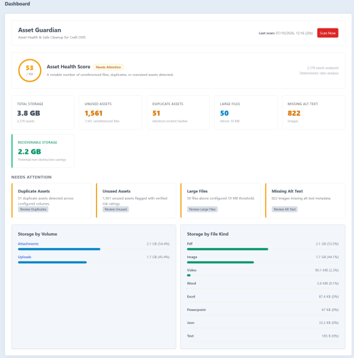Click the Pdf '2.1 GB (53.5%)' value

(327, 244)
